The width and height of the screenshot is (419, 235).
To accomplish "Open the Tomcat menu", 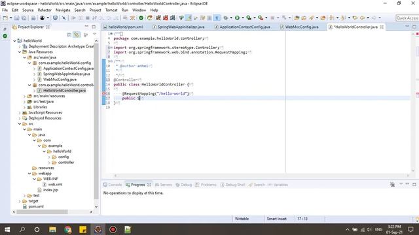I will (x=111, y=10).
